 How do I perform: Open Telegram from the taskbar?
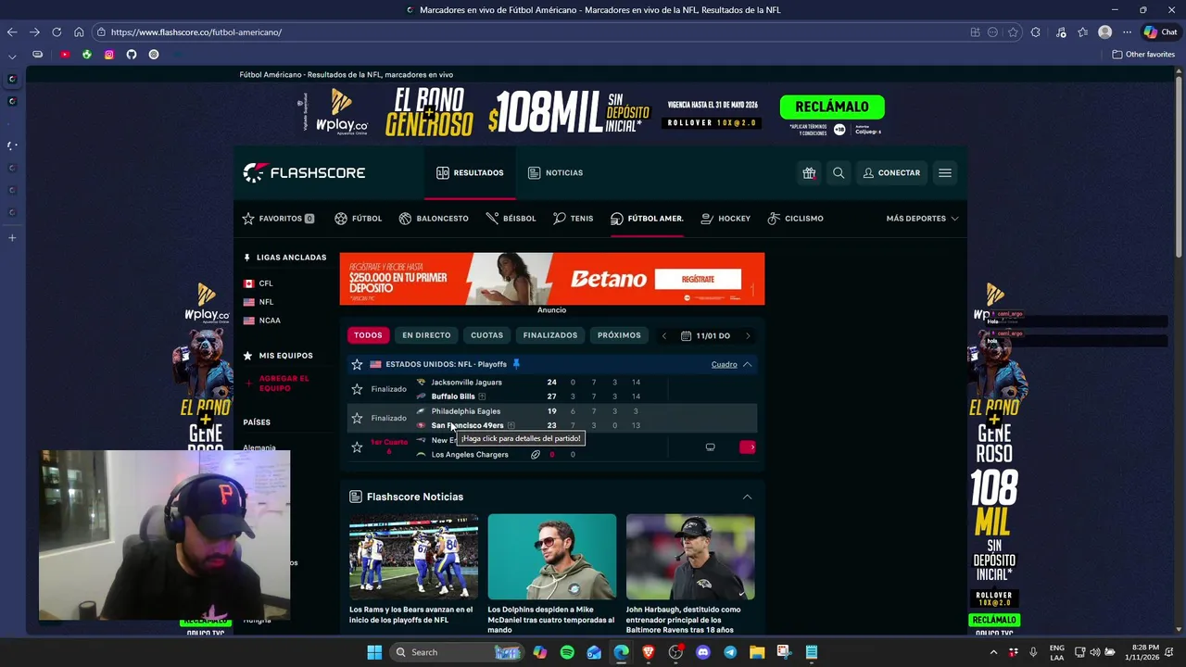click(730, 652)
